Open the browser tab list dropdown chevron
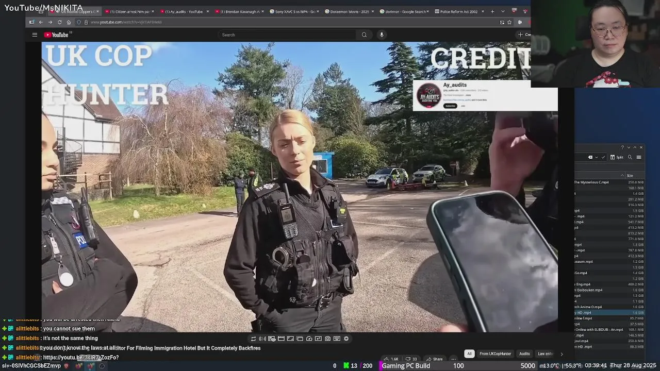 tap(503, 11)
